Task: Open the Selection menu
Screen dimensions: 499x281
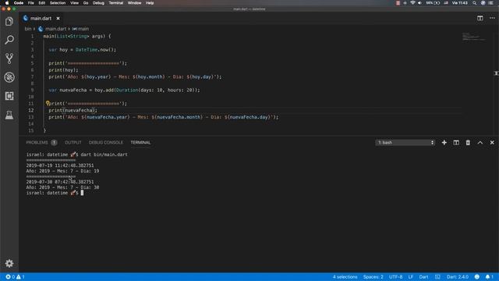Action: [x=58, y=3]
